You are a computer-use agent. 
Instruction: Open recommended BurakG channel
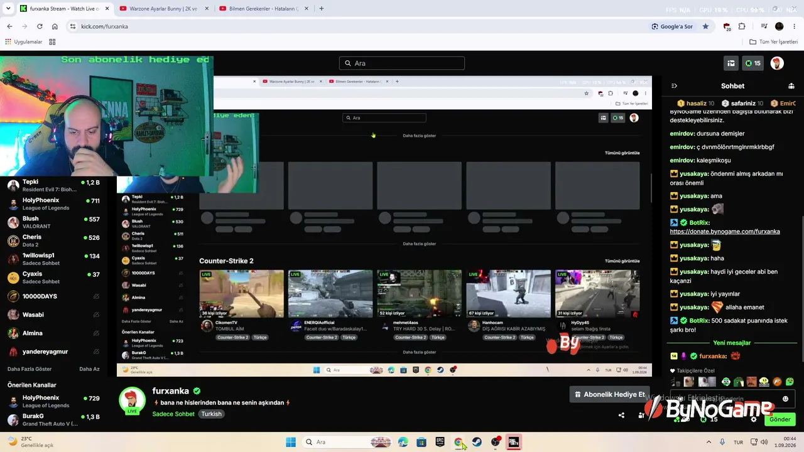click(53, 420)
